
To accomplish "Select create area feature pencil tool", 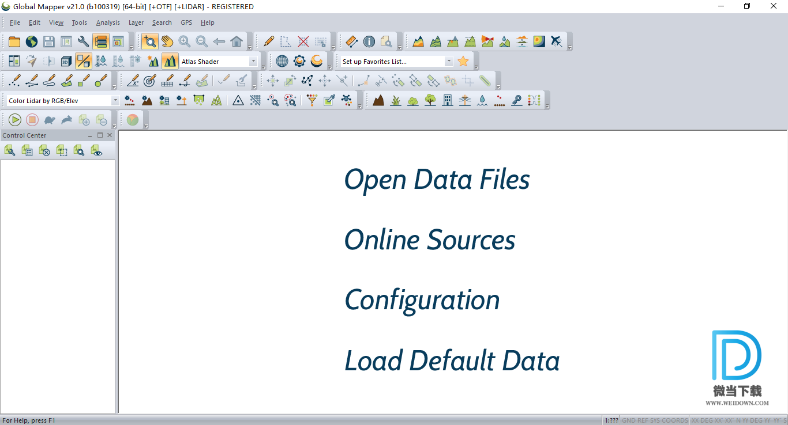I will [x=66, y=81].
